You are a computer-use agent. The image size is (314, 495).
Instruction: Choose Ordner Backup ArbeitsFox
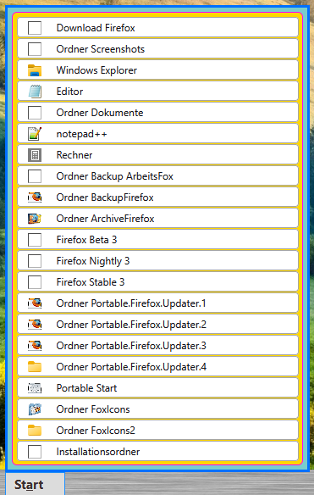click(157, 175)
